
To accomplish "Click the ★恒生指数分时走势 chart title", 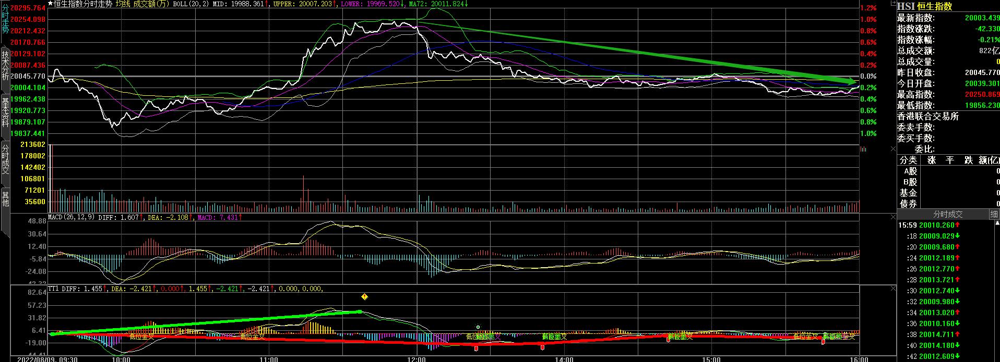I will [79, 4].
